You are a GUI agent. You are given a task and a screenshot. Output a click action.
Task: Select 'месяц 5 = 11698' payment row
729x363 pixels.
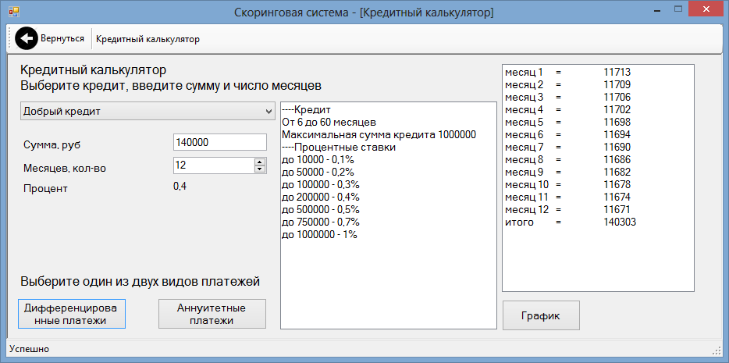point(567,123)
